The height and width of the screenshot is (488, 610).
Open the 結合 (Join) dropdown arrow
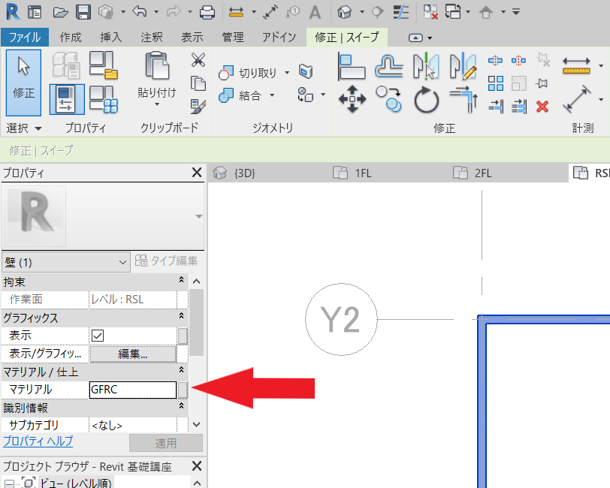(x=272, y=95)
